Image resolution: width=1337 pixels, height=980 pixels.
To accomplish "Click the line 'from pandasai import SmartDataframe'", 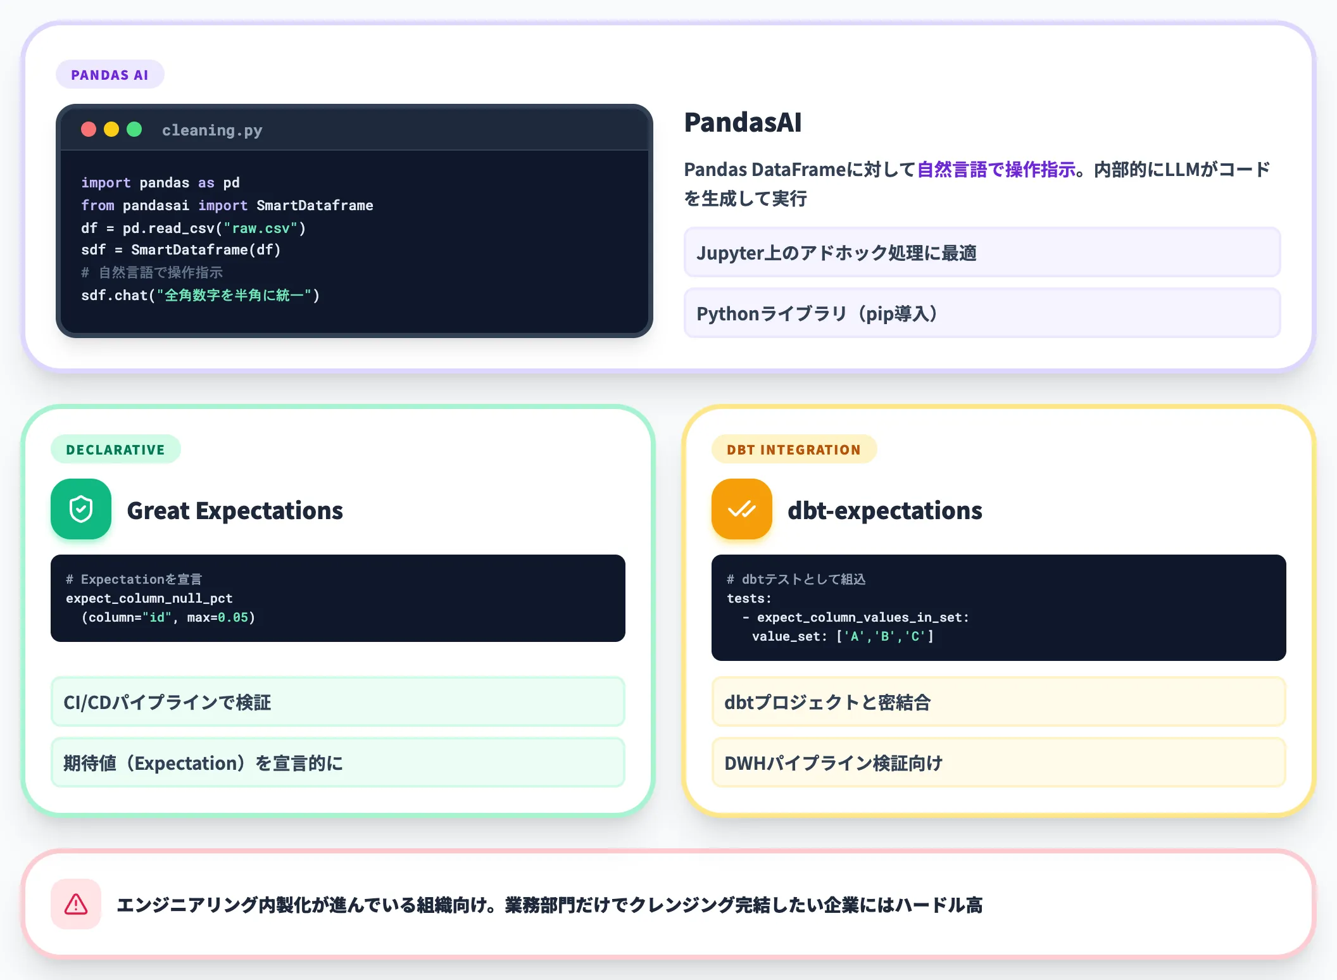I will pos(227,206).
